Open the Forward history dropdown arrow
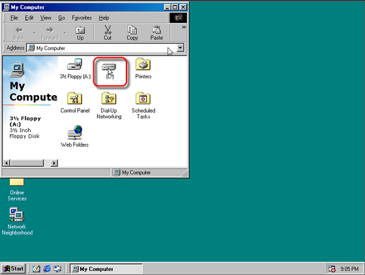 tap(65, 33)
